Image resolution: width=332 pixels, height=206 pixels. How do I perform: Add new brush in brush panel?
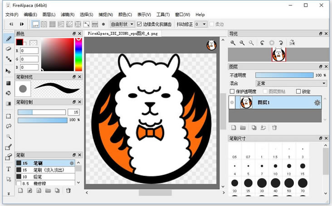point(20,191)
